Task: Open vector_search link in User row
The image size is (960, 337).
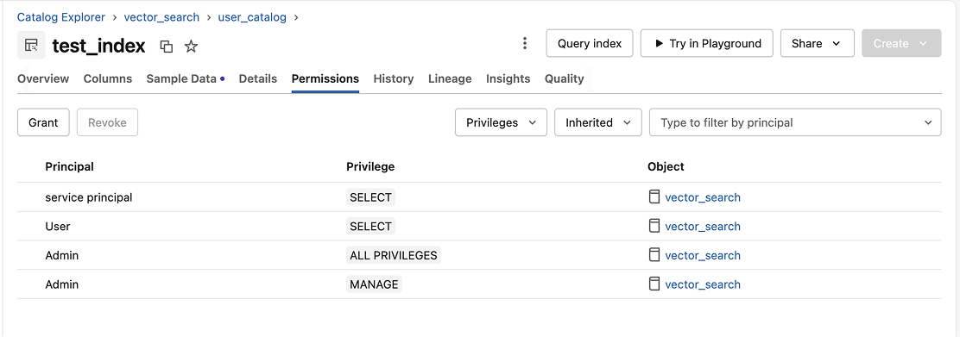Action: [x=703, y=227]
